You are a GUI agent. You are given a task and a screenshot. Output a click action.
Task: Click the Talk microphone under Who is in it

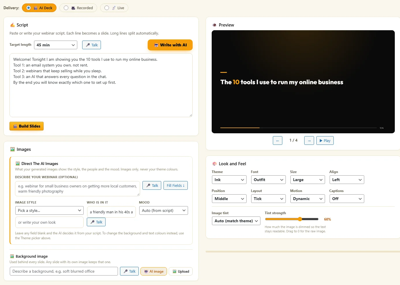pyautogui.click(x=96, y=222)
